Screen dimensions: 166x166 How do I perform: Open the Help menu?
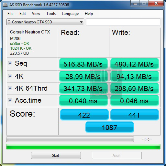[89, 14]
